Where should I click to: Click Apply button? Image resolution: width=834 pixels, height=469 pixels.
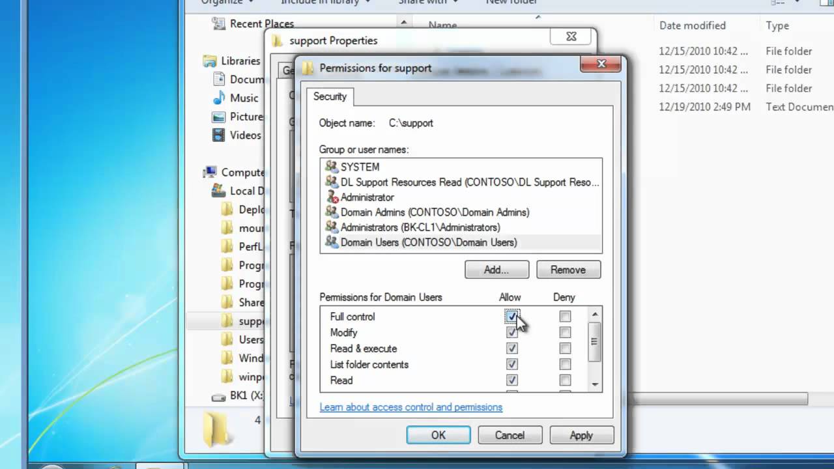(581, 435)
